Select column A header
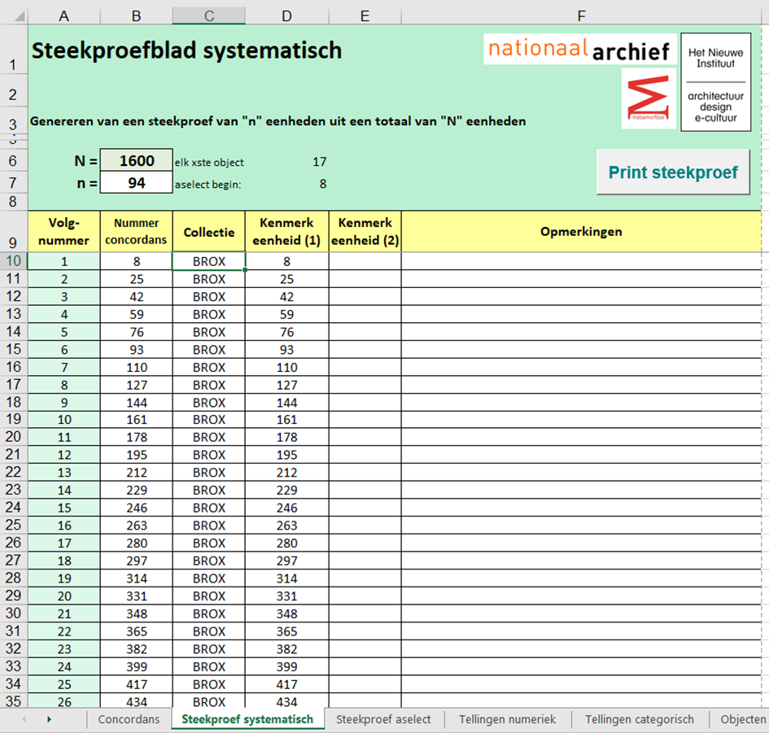This screenshot has width=769, height=733. 63,16
